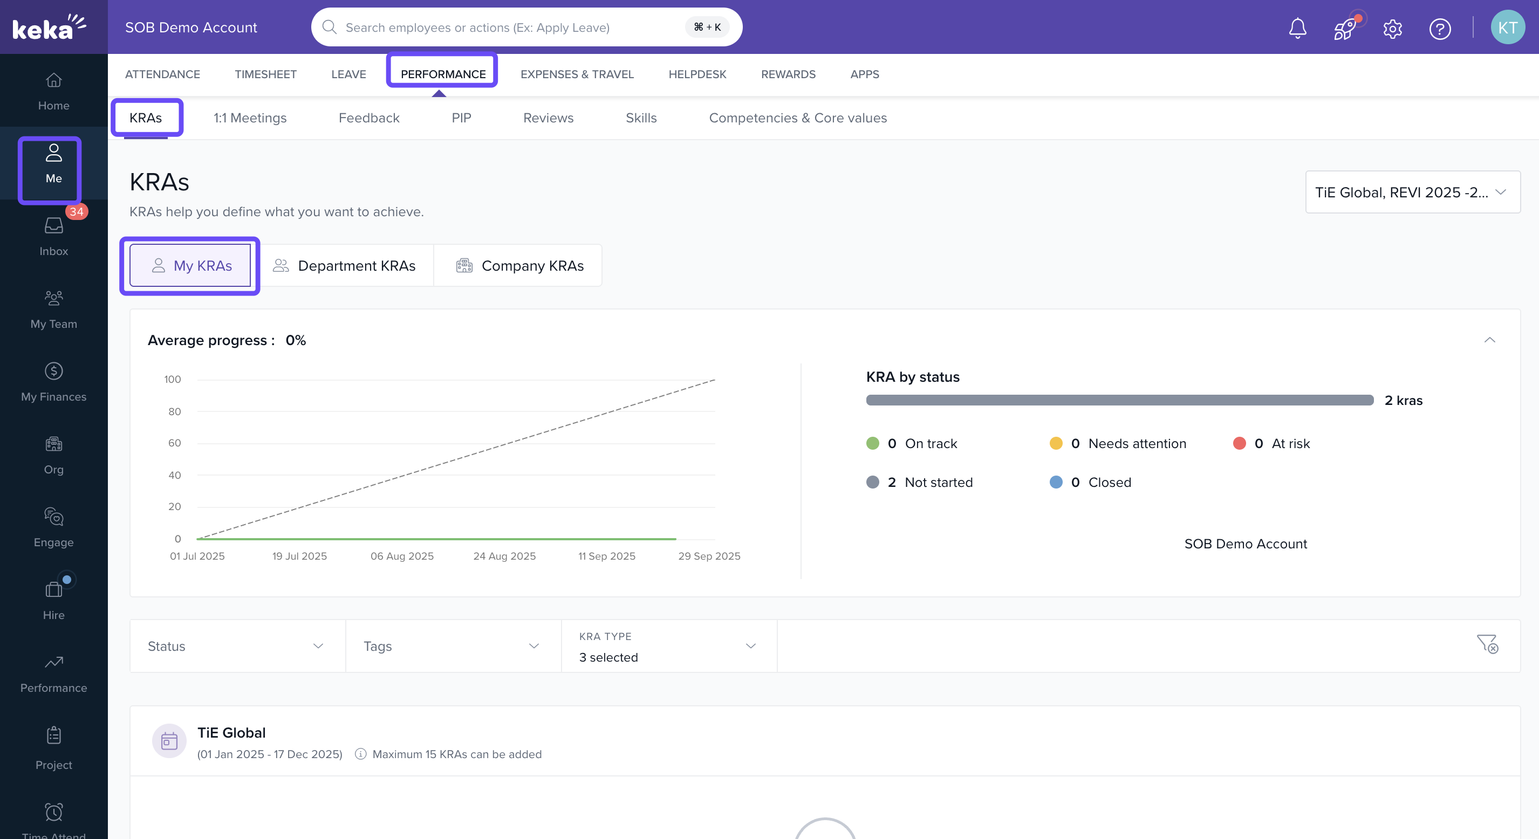Click the help question mark icon
The width and height of the screenshot is (1539, 839).
1439,28
